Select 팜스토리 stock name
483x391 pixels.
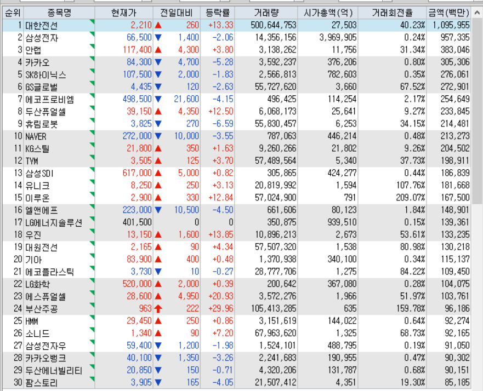click(x=42, y=383)
